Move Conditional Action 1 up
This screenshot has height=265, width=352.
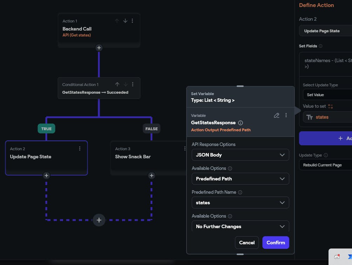(117, 84)
